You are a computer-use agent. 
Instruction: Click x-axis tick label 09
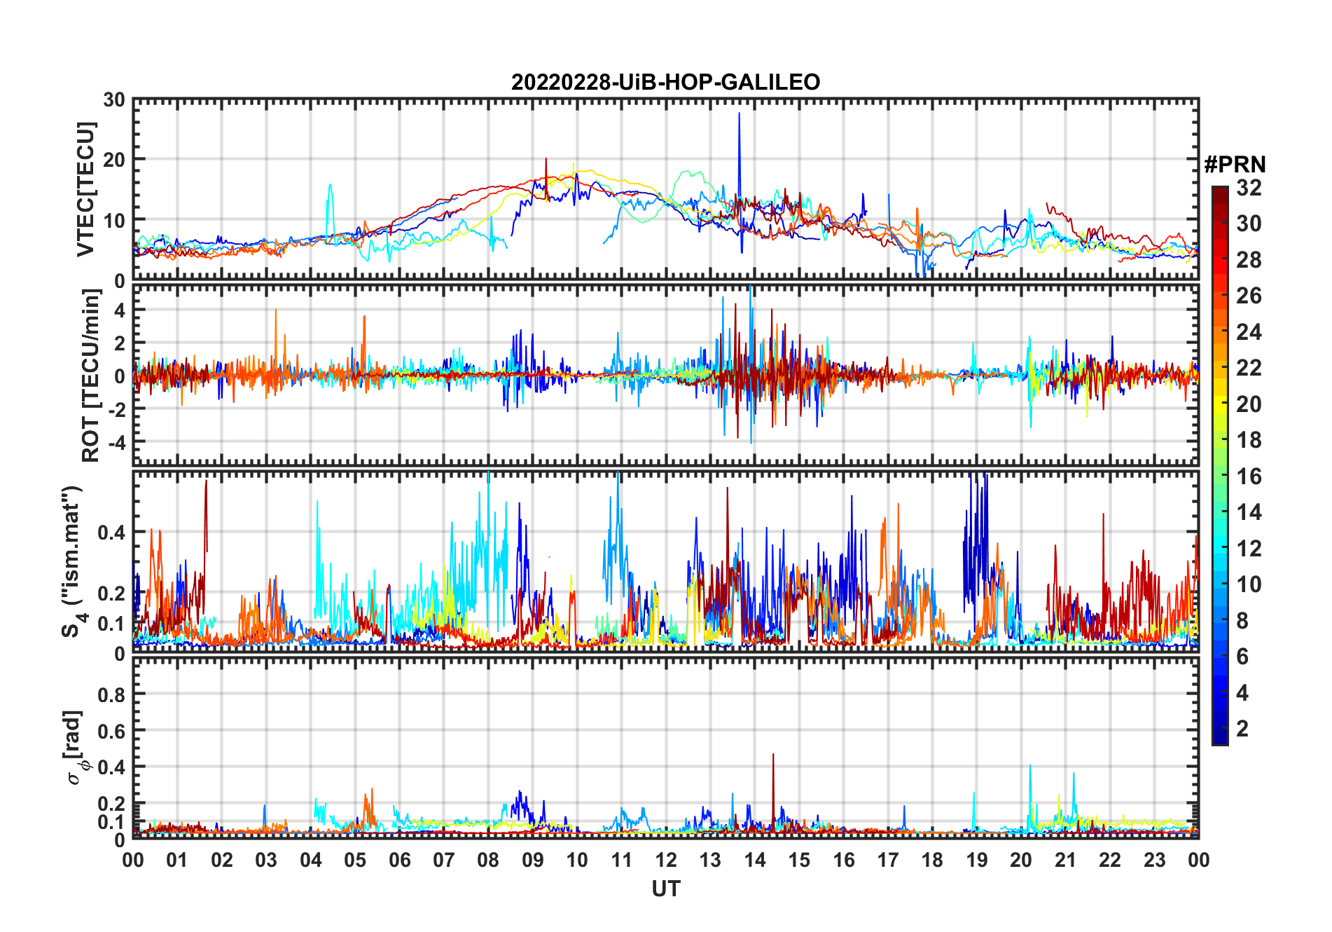533,860
